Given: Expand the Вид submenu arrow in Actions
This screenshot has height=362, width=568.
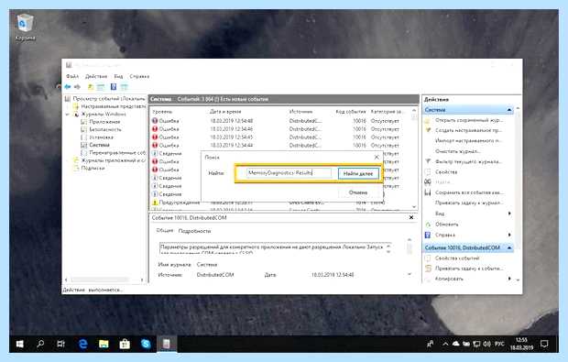Looking at the screenshot, I should coord(509,214).
